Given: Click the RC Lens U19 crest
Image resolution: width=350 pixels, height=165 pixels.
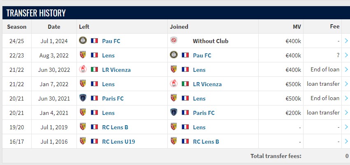Looking at the screenshot, I should [83, 142].
